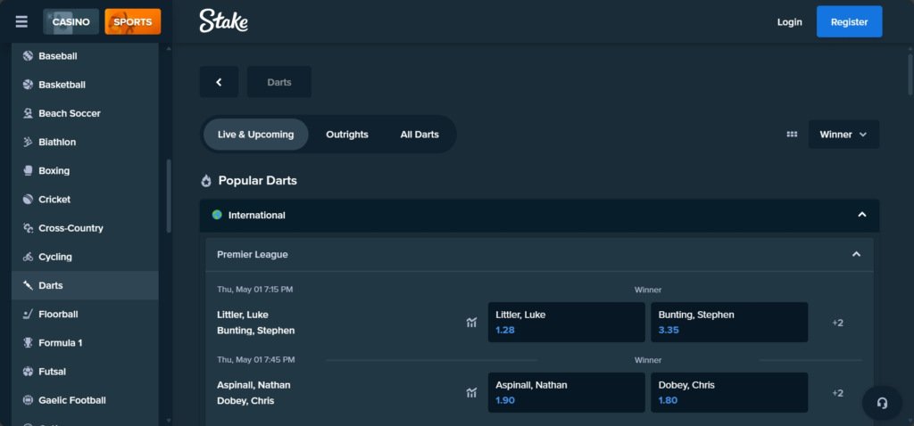This screenshot has height=426, width=914.
Task: Select Gaelic Football label in sidebar
Action: pyautogui.click(x=72, y=400)
